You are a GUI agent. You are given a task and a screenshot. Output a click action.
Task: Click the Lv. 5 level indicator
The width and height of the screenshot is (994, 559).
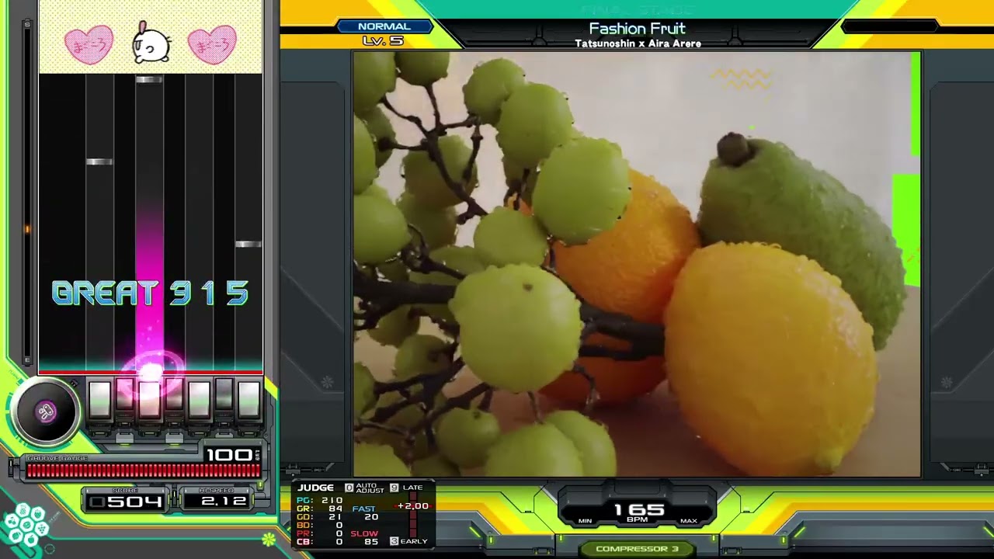(382, 41)
